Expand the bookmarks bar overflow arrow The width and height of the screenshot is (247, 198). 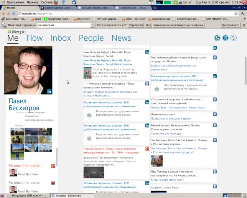[245, 19]
